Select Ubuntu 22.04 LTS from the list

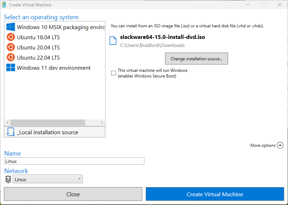55,57
